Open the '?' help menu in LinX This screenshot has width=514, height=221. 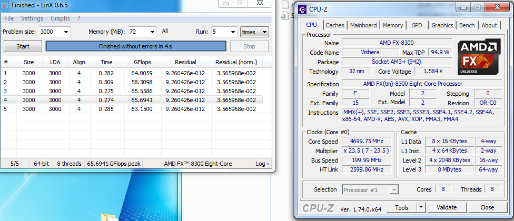pos(78,18)
